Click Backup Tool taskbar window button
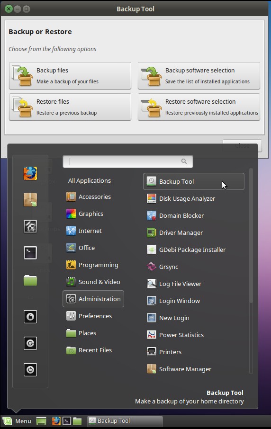Image resolution: width=271 pixels, height=429 pixels. pyautogui.click(x=125, y=421)
